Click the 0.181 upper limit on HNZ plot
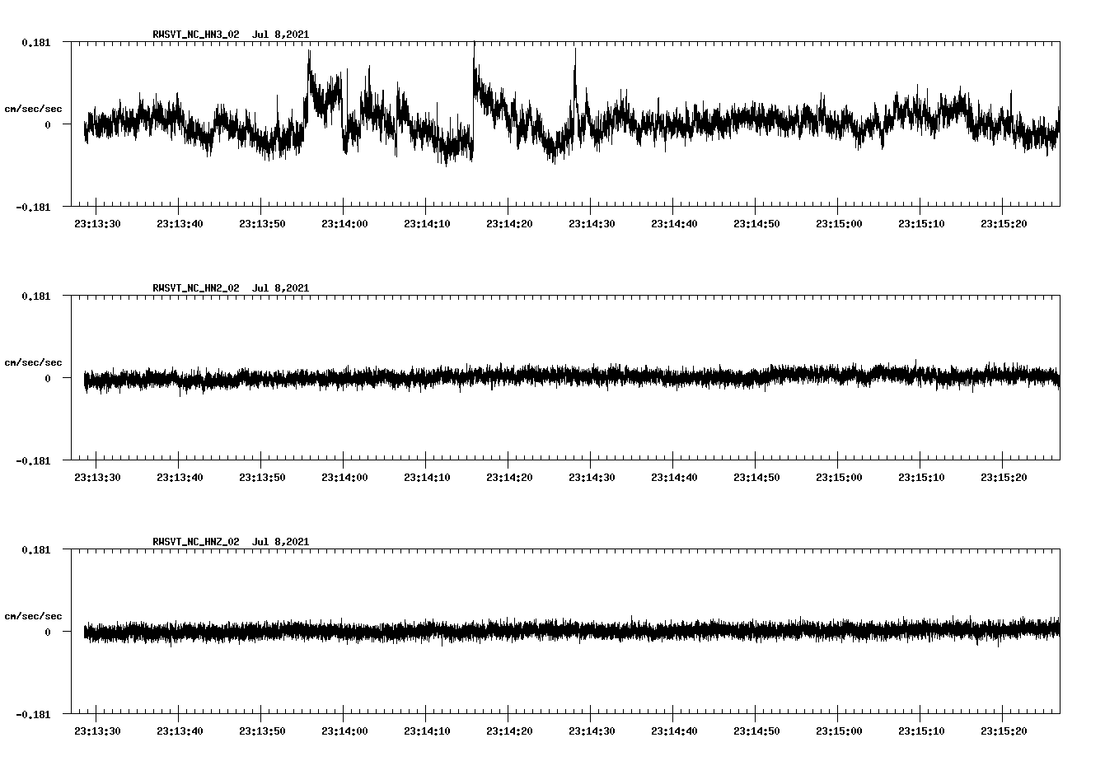This screenshot has width=1119, height=761. [x=35, y=549]
